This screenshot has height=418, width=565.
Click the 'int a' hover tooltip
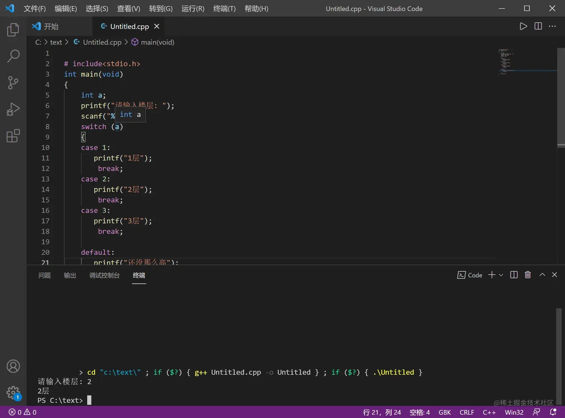tap(130, 115)
